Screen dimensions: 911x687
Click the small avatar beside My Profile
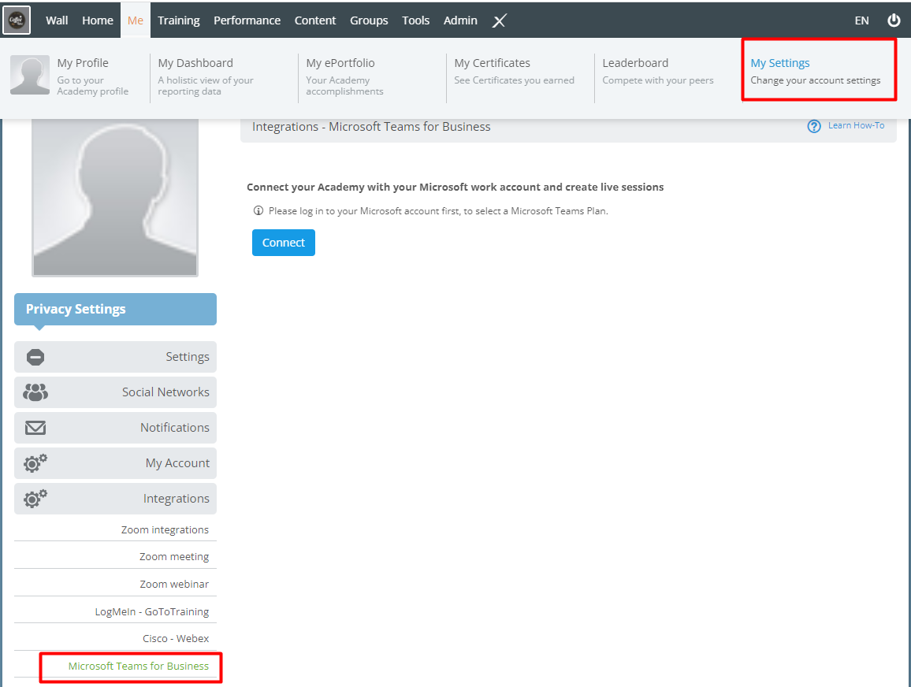30,75
